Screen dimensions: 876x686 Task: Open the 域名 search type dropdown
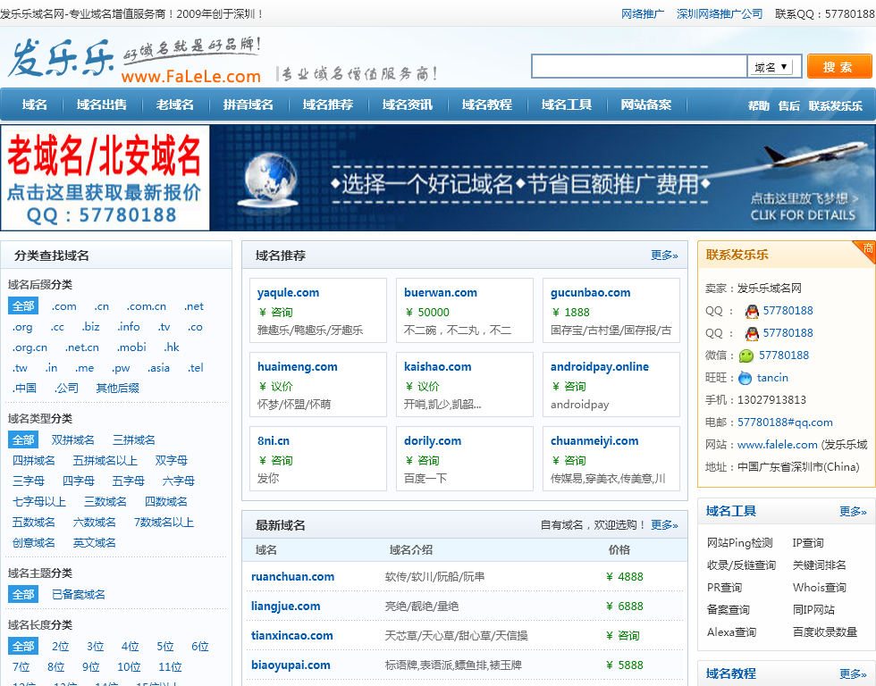coord(771,67)
